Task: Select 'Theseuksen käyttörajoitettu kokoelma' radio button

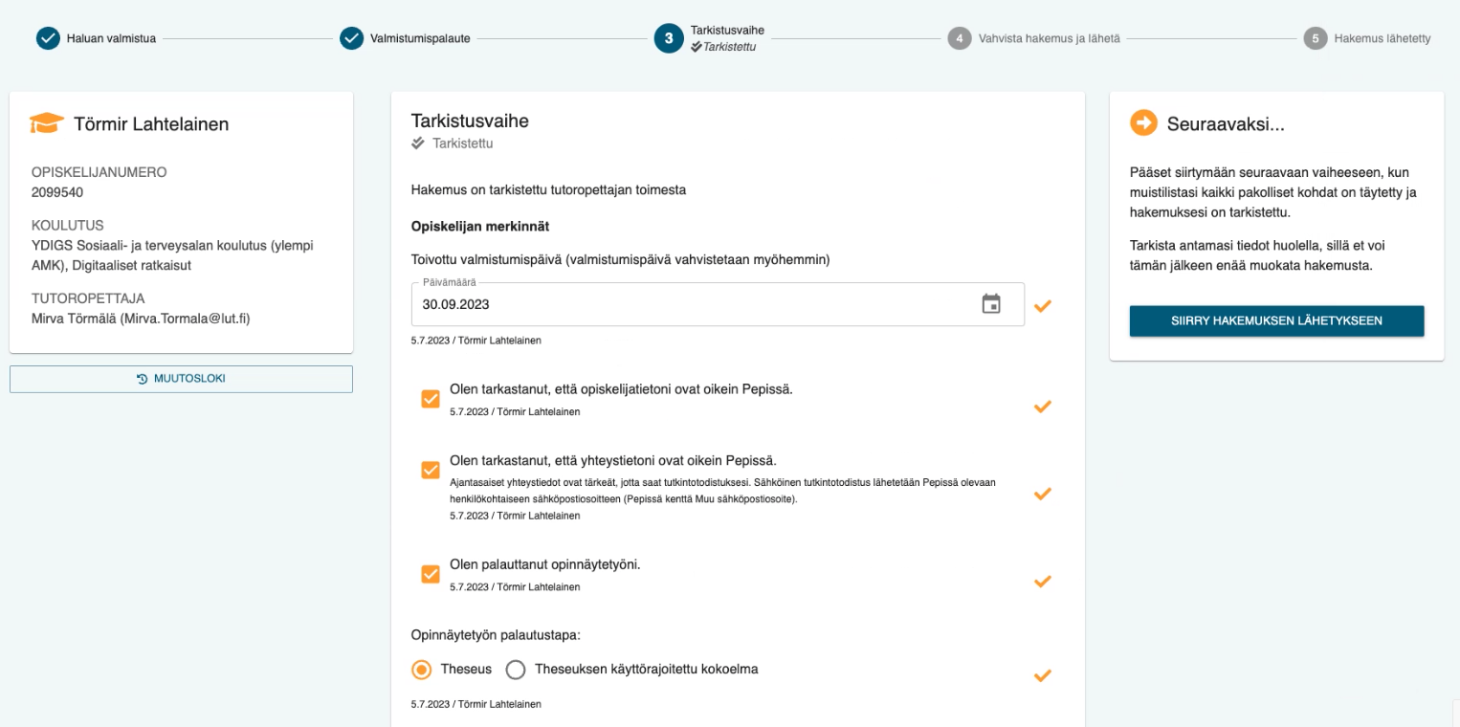Action: [515, 670]
